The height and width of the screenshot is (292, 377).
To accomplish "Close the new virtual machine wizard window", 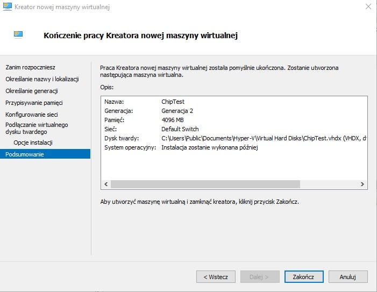I will tap(367, 7).
